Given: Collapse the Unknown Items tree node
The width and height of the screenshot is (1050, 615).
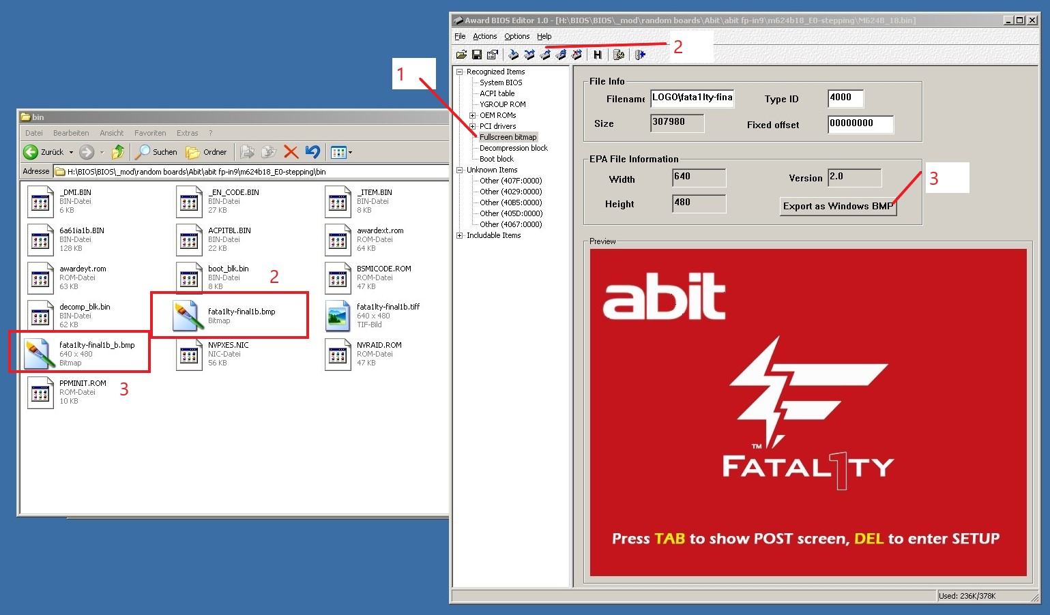Looking at the screenshot, I should (460, 170).
